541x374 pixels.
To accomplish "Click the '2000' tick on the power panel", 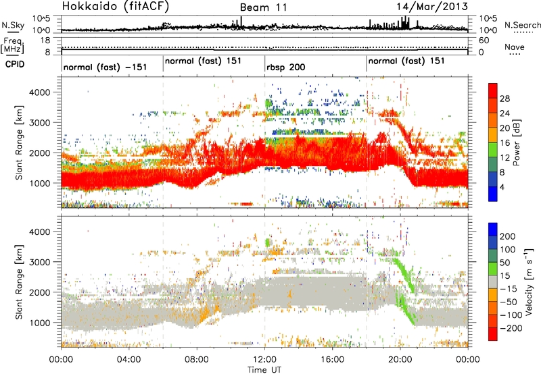I will point(39,153).
